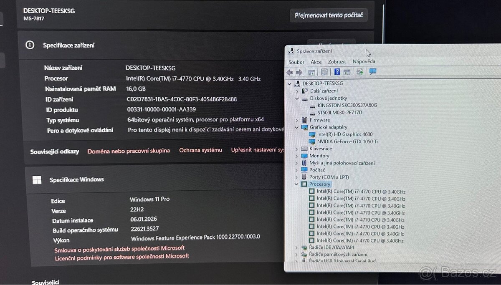The height and width of the screenshot is (285, 501).
Task: Click the Forward navigation arrow in Device Manager
Action: tap(299, 72)
